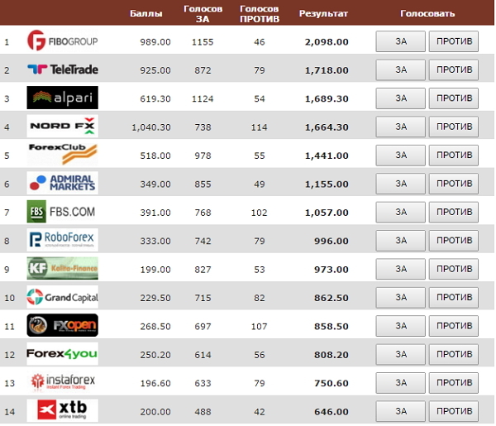Select the XTB online trading logo
This screenshot has height=426, width=496.
point(62,411)
